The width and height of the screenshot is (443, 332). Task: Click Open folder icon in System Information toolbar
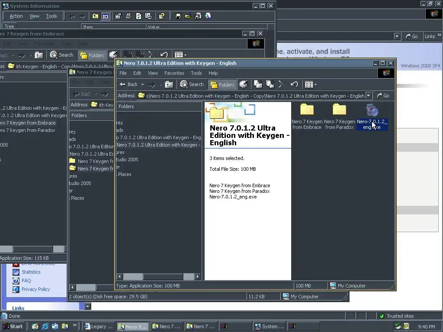pos(188,16)
